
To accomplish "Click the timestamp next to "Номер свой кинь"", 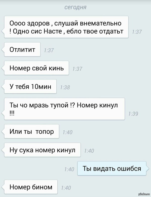I will pyautogui.click(x=77, y=69).
